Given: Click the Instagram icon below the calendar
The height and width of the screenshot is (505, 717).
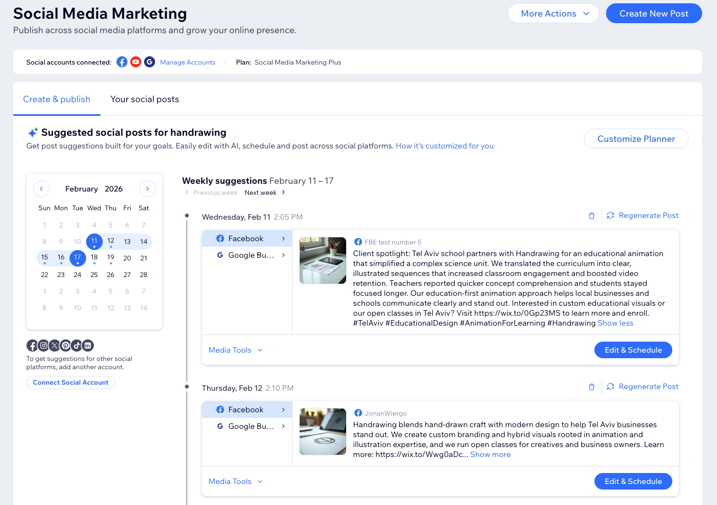Looking at the screenshot, I should point(43,345).
